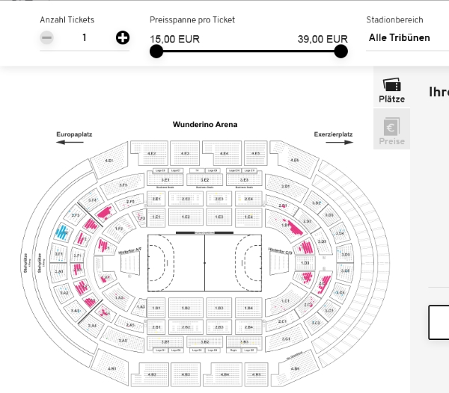Screen dimensions: 449x393
Task: Open the Preise euro icon tab
Action: click(x=391, y=131)
